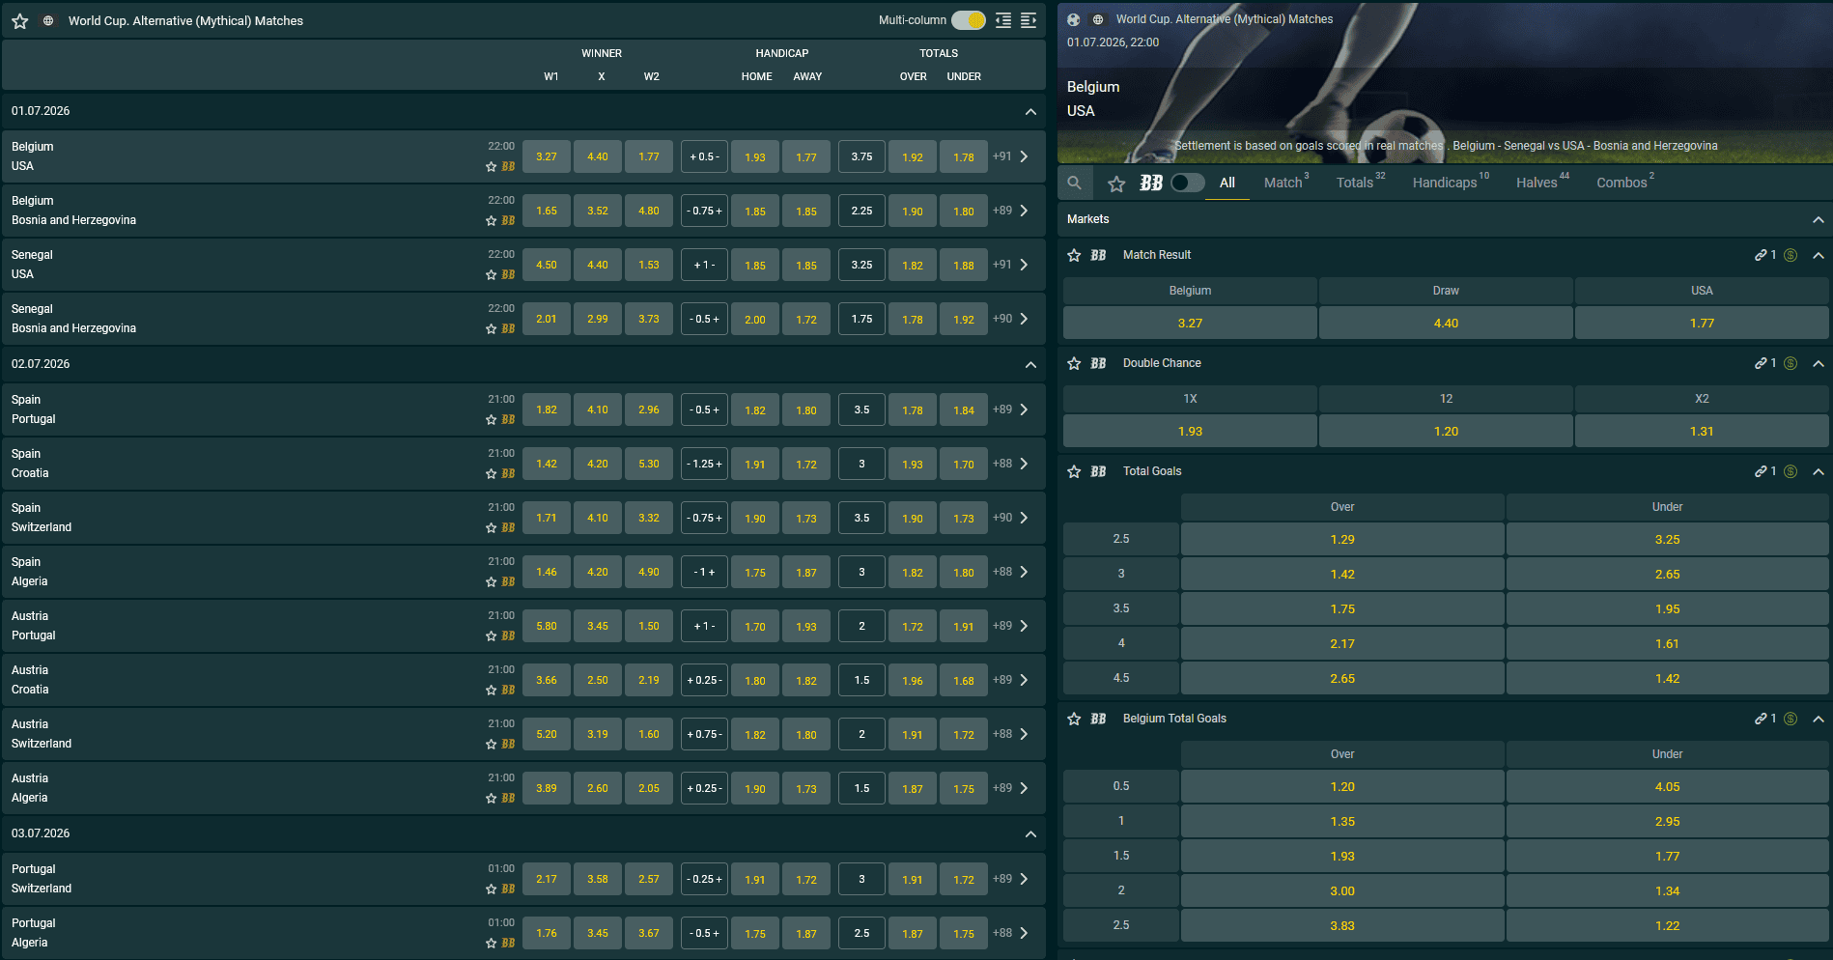Click the favorites star beside search
Image resolution: width=1833 pixels, height=960 pixels.
(1116, 184)
